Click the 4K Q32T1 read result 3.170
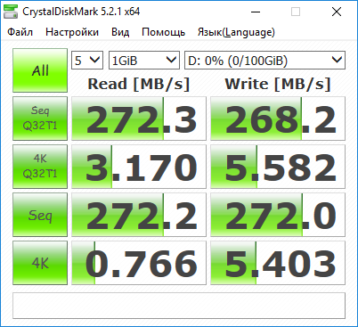Screen dimensions: 358x327 [x=139, y=167]
